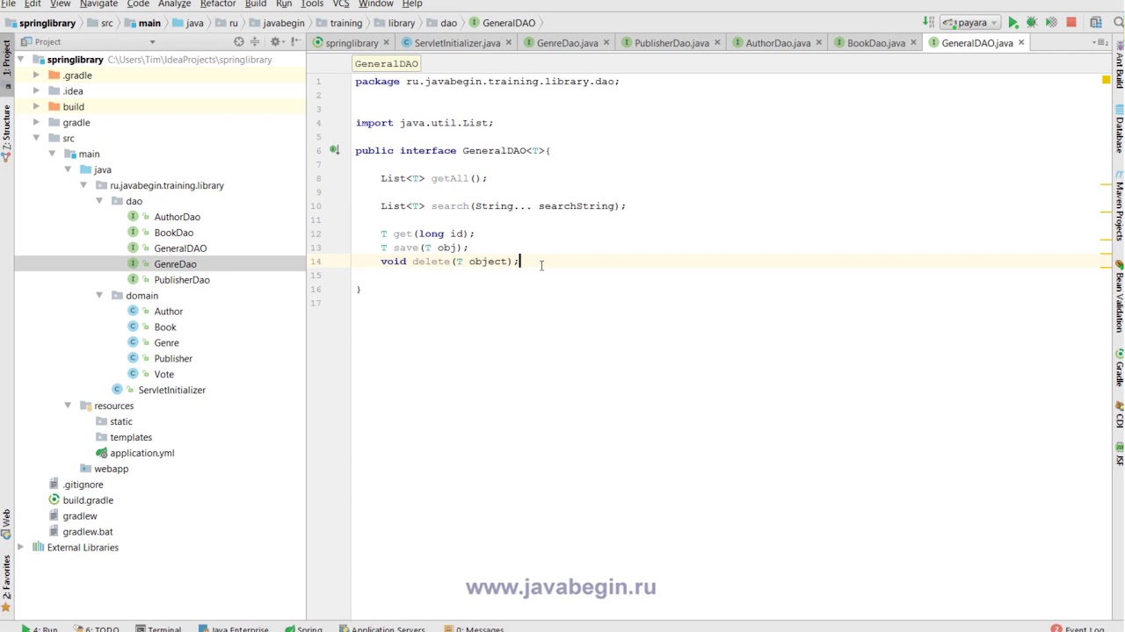This screenshot has width=1125, height=632.
Task: Collapse the springlibrary root node
Action: click(20, 60)
